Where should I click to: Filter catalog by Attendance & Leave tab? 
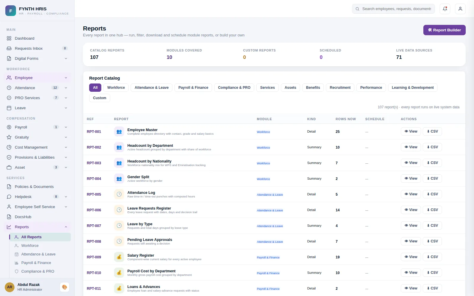[x=152, y=88]
